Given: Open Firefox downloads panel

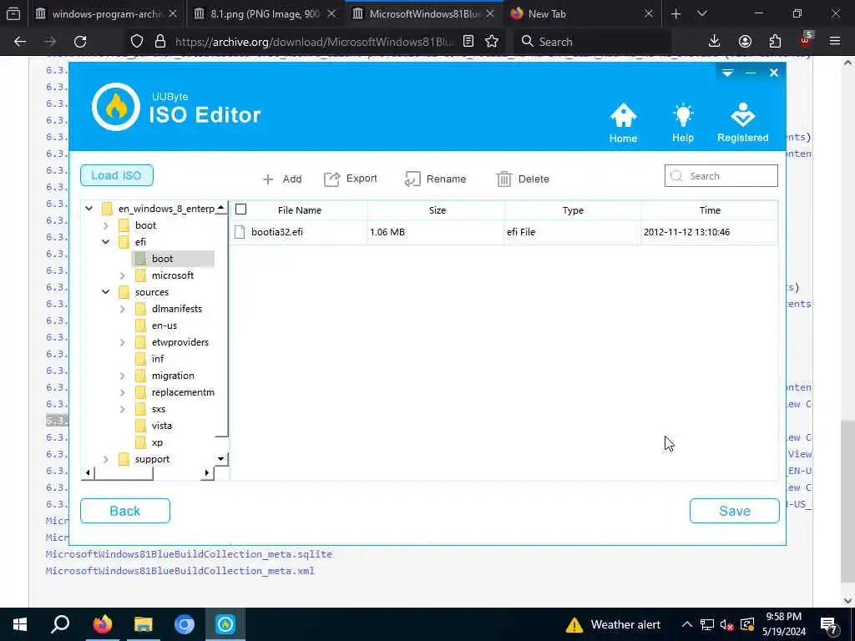Looking at the screenshot, I should pyautogui.click(x=715, y=42).
